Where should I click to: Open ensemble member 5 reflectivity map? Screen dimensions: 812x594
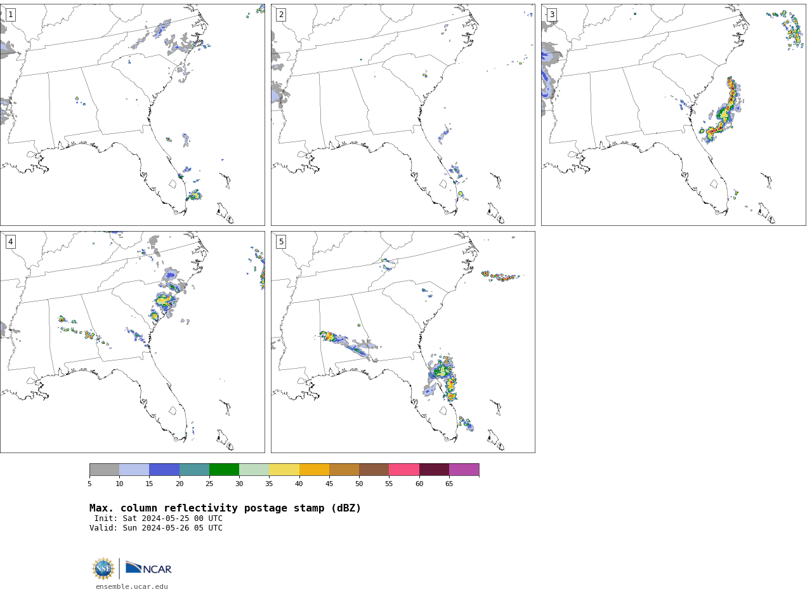click(403, 342)
